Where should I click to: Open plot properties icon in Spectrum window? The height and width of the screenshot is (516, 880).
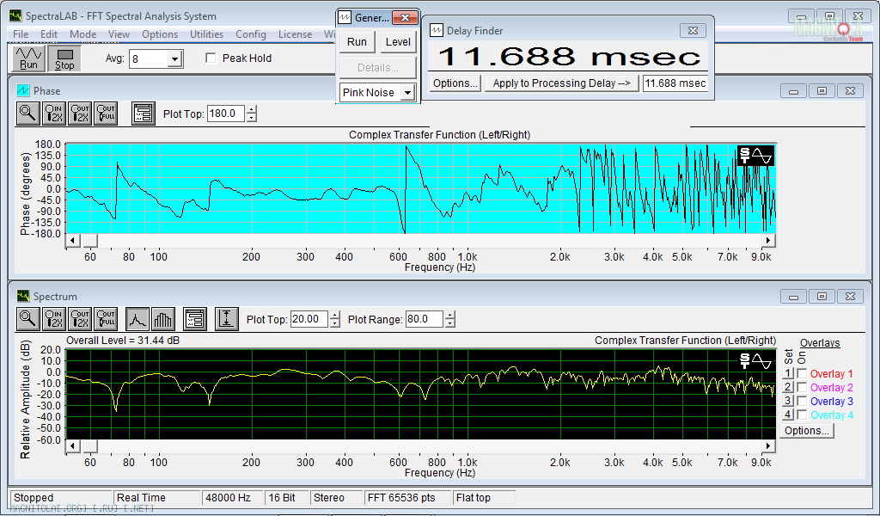pyautogui.click(x=195, y=319)
